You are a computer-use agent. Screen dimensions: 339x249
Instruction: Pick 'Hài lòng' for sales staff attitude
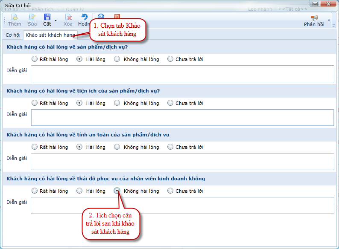[79, 191]
